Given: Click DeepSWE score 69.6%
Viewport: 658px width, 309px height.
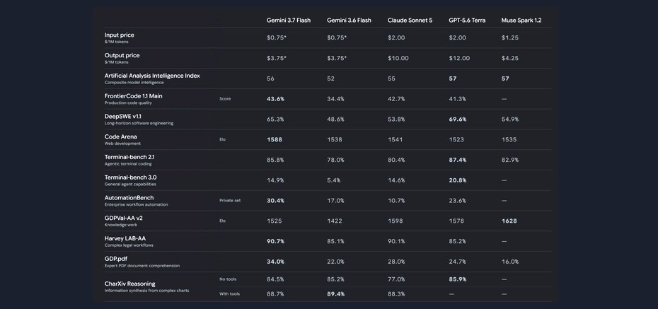Looking at the screenshot, I should click(457, 119).
